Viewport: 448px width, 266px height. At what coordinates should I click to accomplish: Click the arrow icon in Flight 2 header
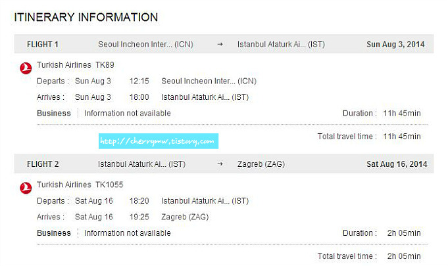(x=220, y=164)
